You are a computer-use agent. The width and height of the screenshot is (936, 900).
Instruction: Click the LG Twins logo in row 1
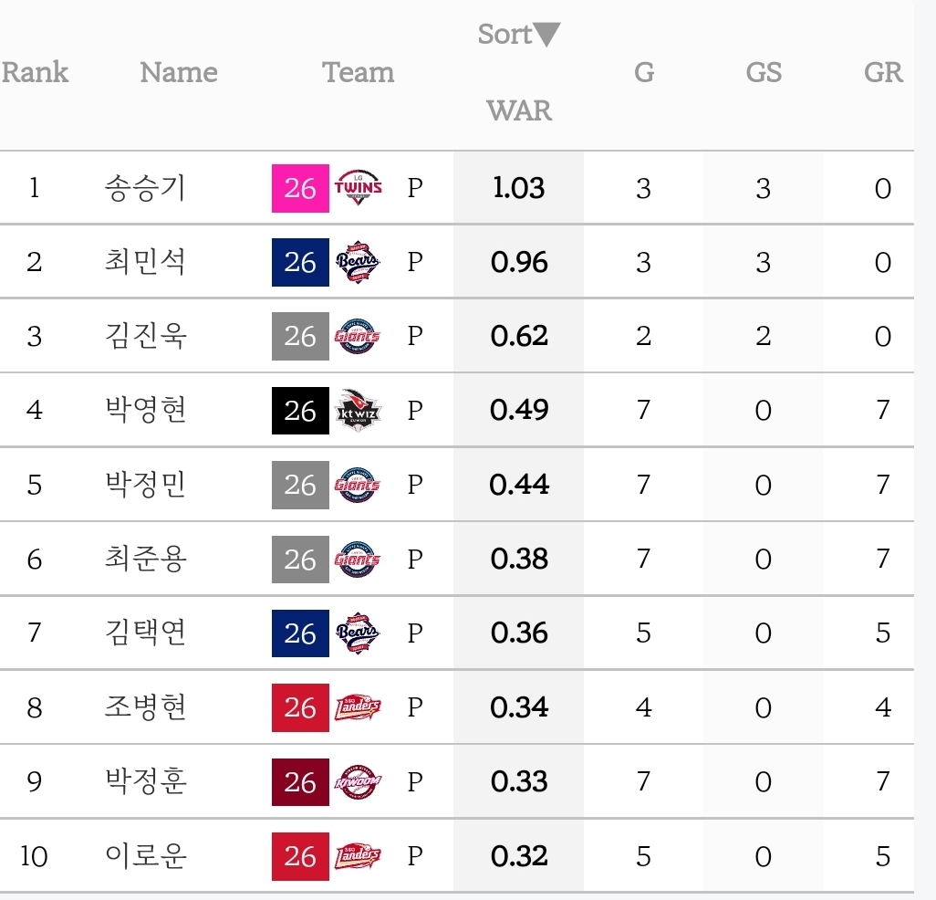coord(359,188)
